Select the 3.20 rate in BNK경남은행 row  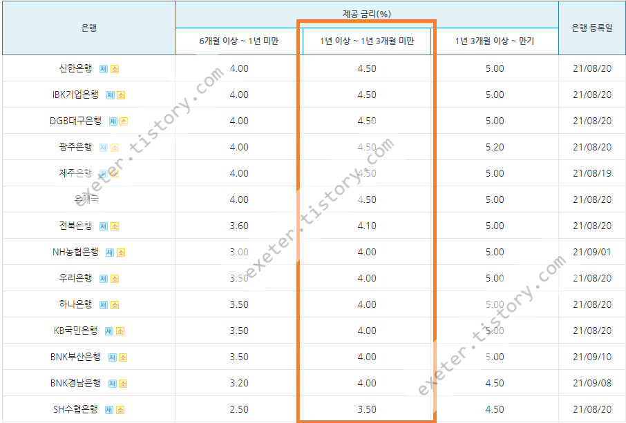click(x=239, y=383)
